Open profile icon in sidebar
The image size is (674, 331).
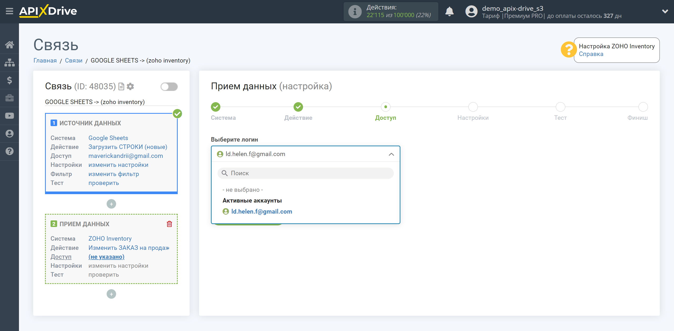pyautogui.click(x=9, y=133)
